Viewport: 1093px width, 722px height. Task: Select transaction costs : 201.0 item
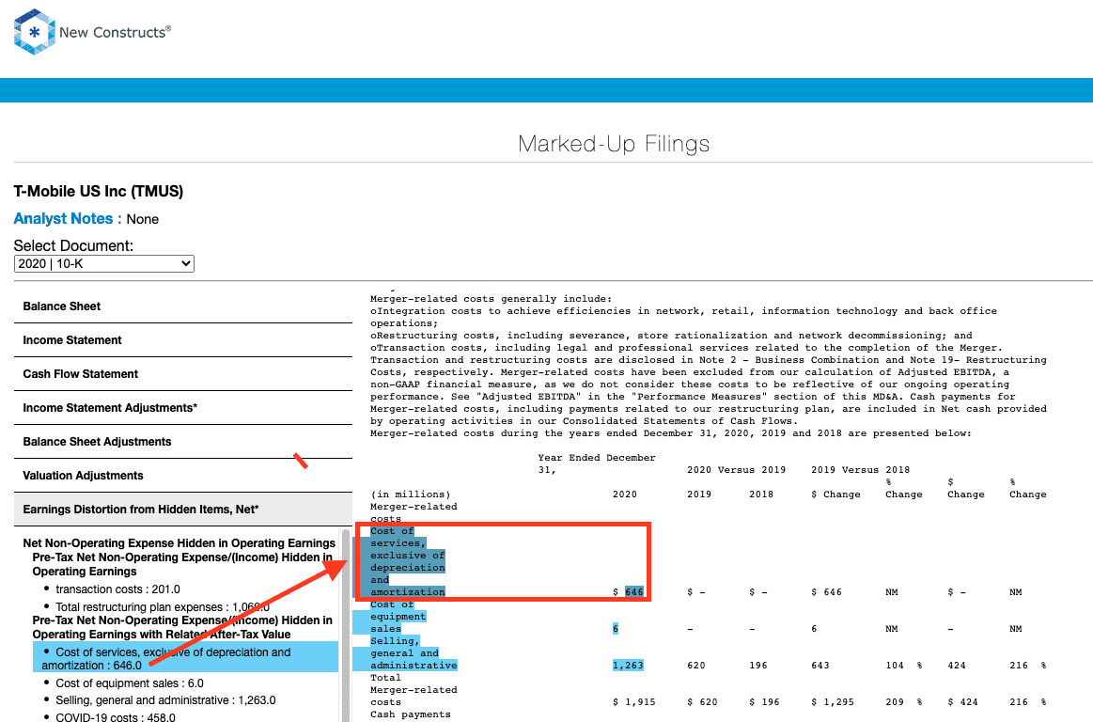click(117, 589)
